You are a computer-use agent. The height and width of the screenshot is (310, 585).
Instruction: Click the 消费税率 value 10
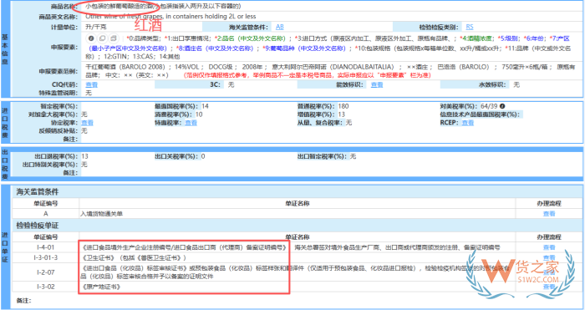(199, 114)
